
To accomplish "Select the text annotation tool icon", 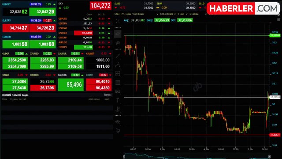I will pyautogui.click(x=118, y=91).
